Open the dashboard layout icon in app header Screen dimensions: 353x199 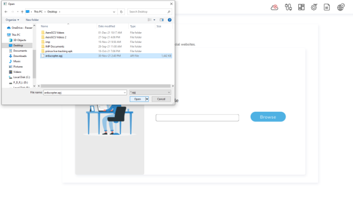point(301,7)
